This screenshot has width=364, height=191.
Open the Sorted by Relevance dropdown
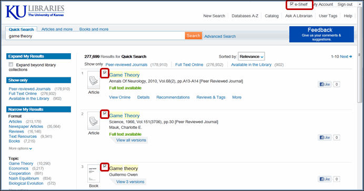(x=251, y=56)
